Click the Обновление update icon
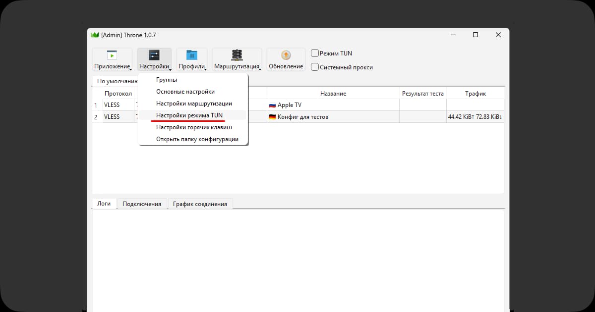The image size is (595, 312). tap(286, 55)
